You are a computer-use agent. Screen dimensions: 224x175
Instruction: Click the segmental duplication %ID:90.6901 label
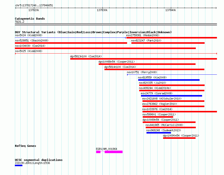(x=32, y=163)
